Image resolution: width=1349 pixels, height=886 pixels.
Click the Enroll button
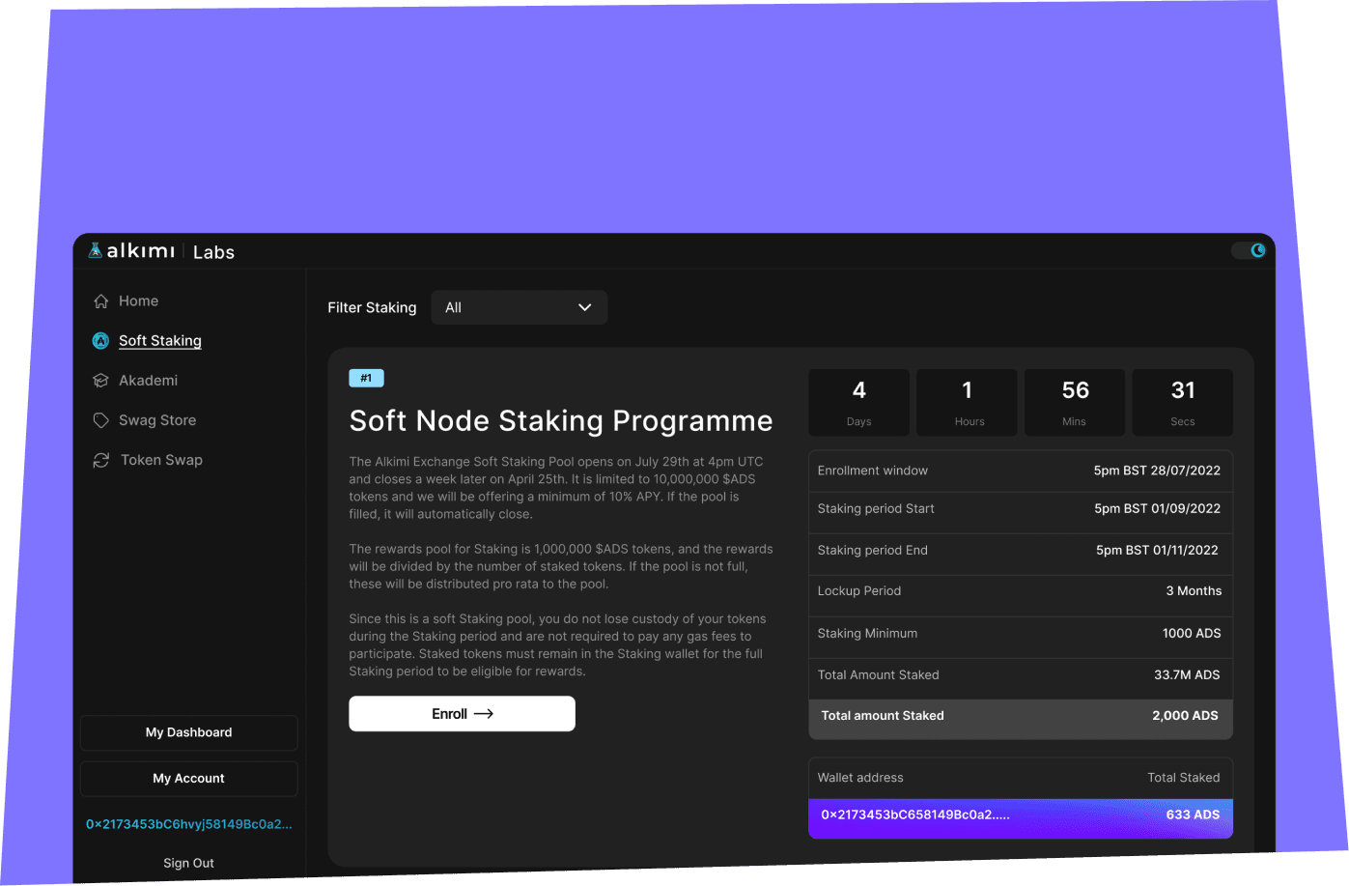pyautogui.click(x=462, y=714)
